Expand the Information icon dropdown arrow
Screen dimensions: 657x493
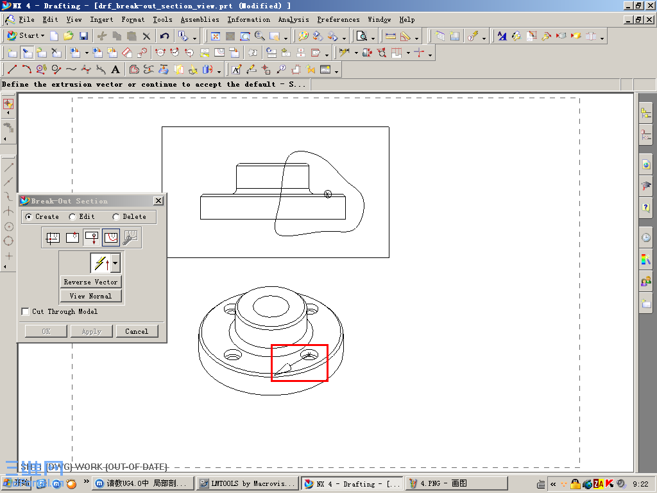pos(194,38)
